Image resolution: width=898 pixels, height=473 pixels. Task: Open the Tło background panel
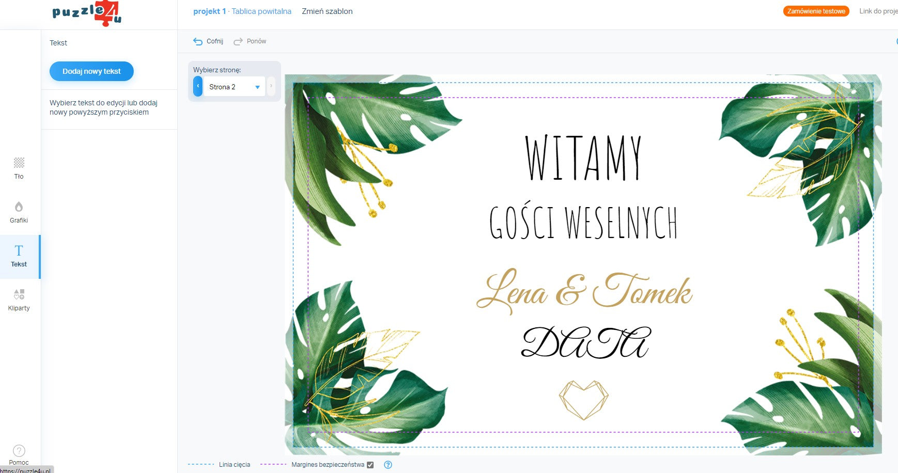click(19, 168)
